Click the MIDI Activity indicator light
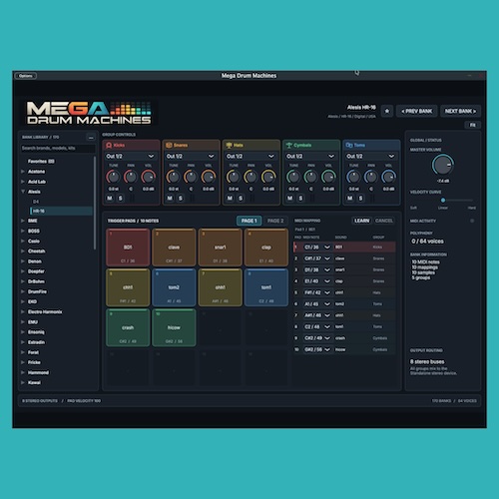This screenshot has height=499, width=499. pos(472,221)
